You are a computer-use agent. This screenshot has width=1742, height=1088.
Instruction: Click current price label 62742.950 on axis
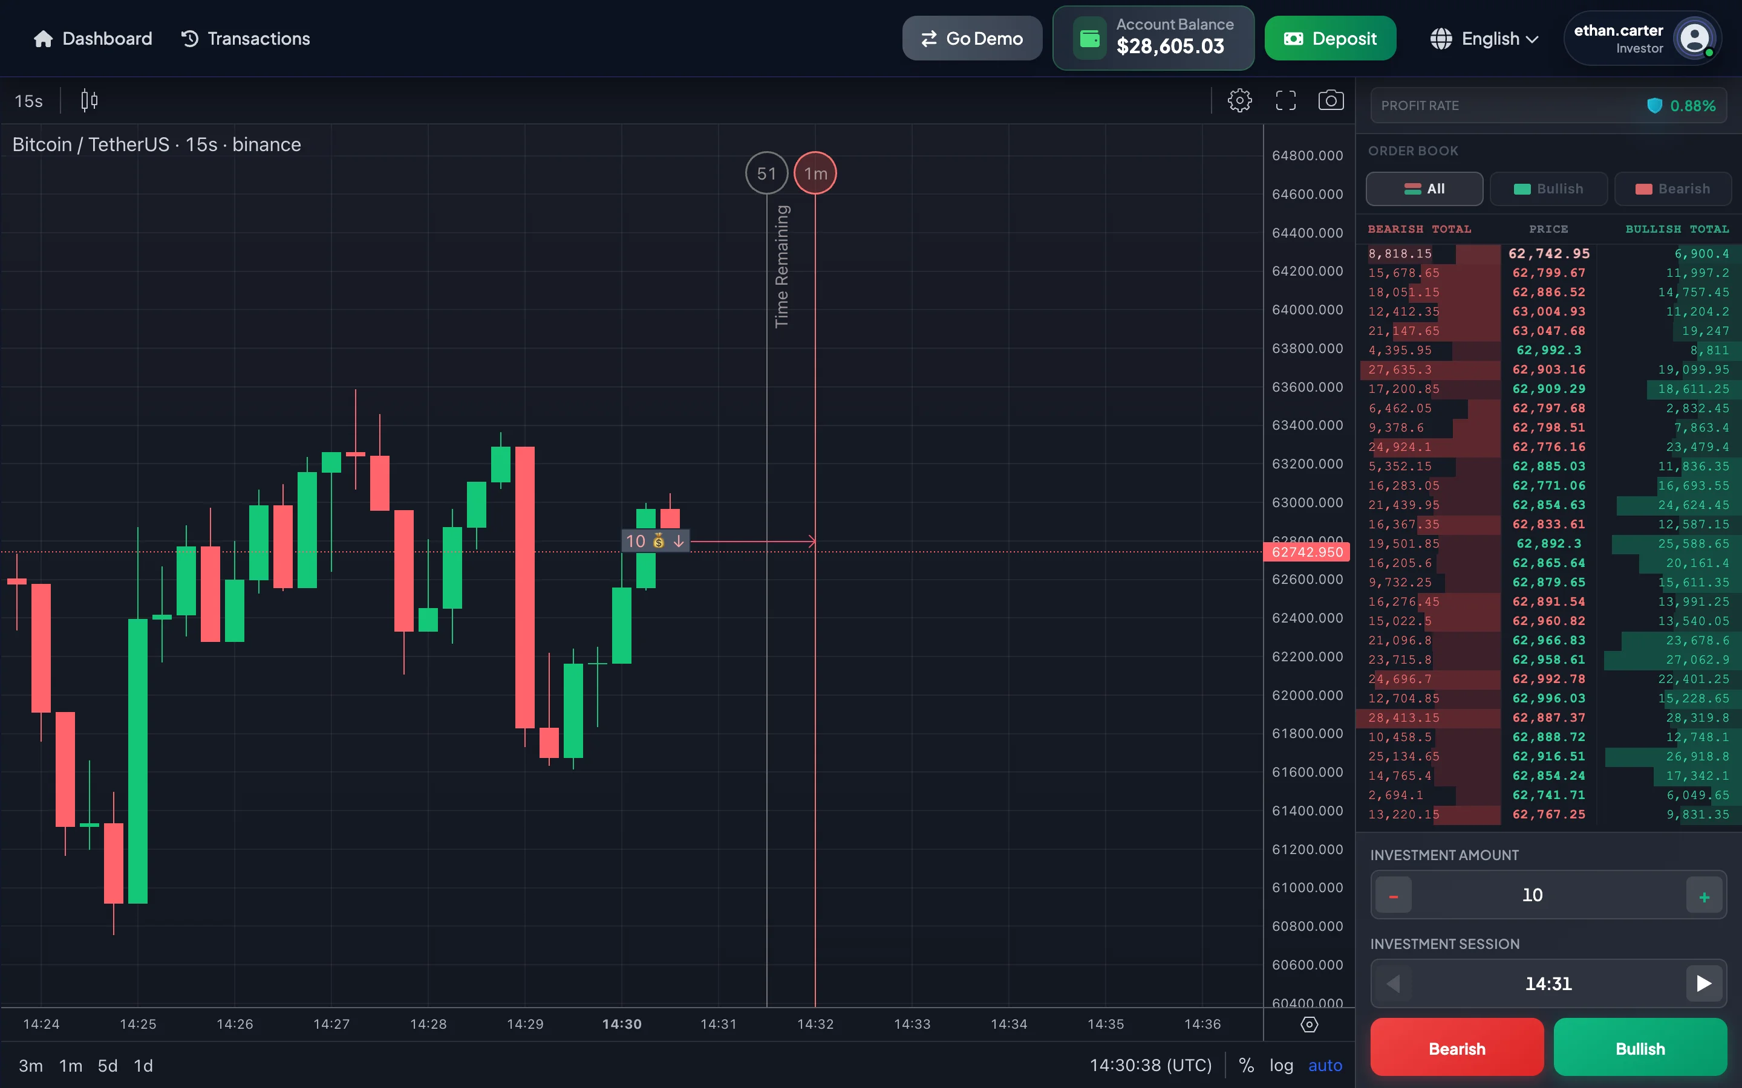[1306, 552]
